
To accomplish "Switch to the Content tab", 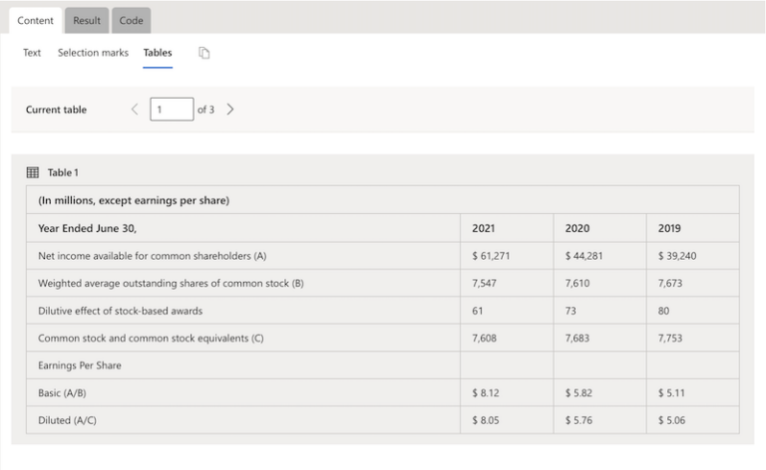I will 35,21.
